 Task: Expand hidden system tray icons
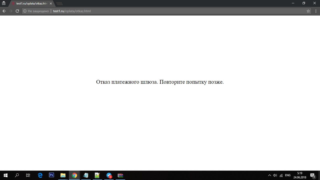pos(269,175)
